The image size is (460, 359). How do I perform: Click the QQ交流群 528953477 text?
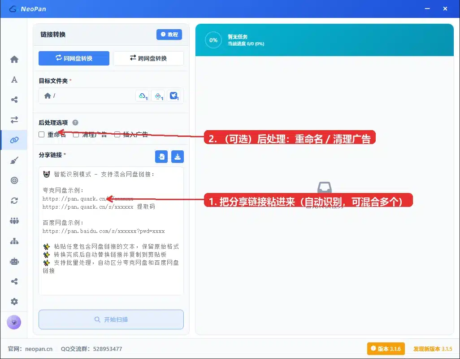coord(91,349)
